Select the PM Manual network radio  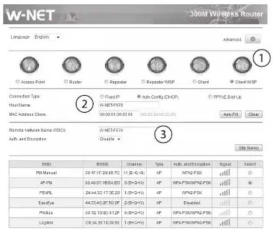250,173
